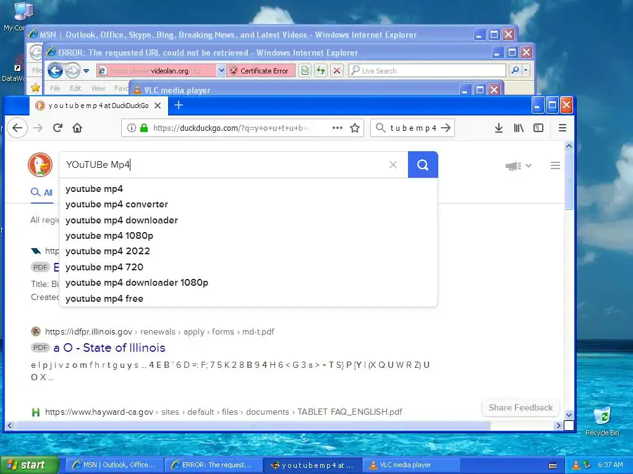Switch to VLC media player taskbar button
This screenshot has width=633, height=474.
coord(411,465)
